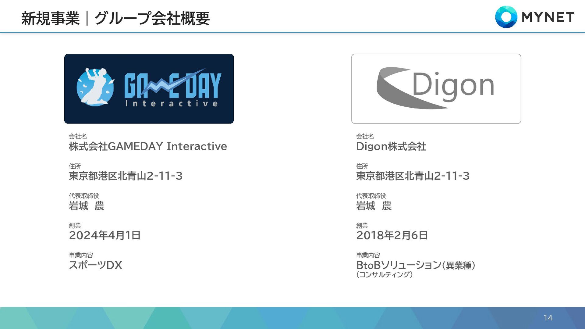
Task: Click the MYNET logo icon
Action: [x=506, y=17]
